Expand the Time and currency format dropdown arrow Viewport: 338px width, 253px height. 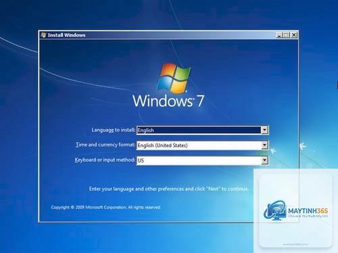[264, 145]
